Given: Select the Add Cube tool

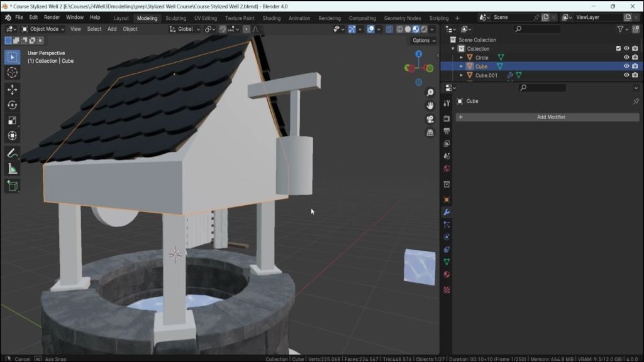Looking at the screenshot, I should point(12,186).
